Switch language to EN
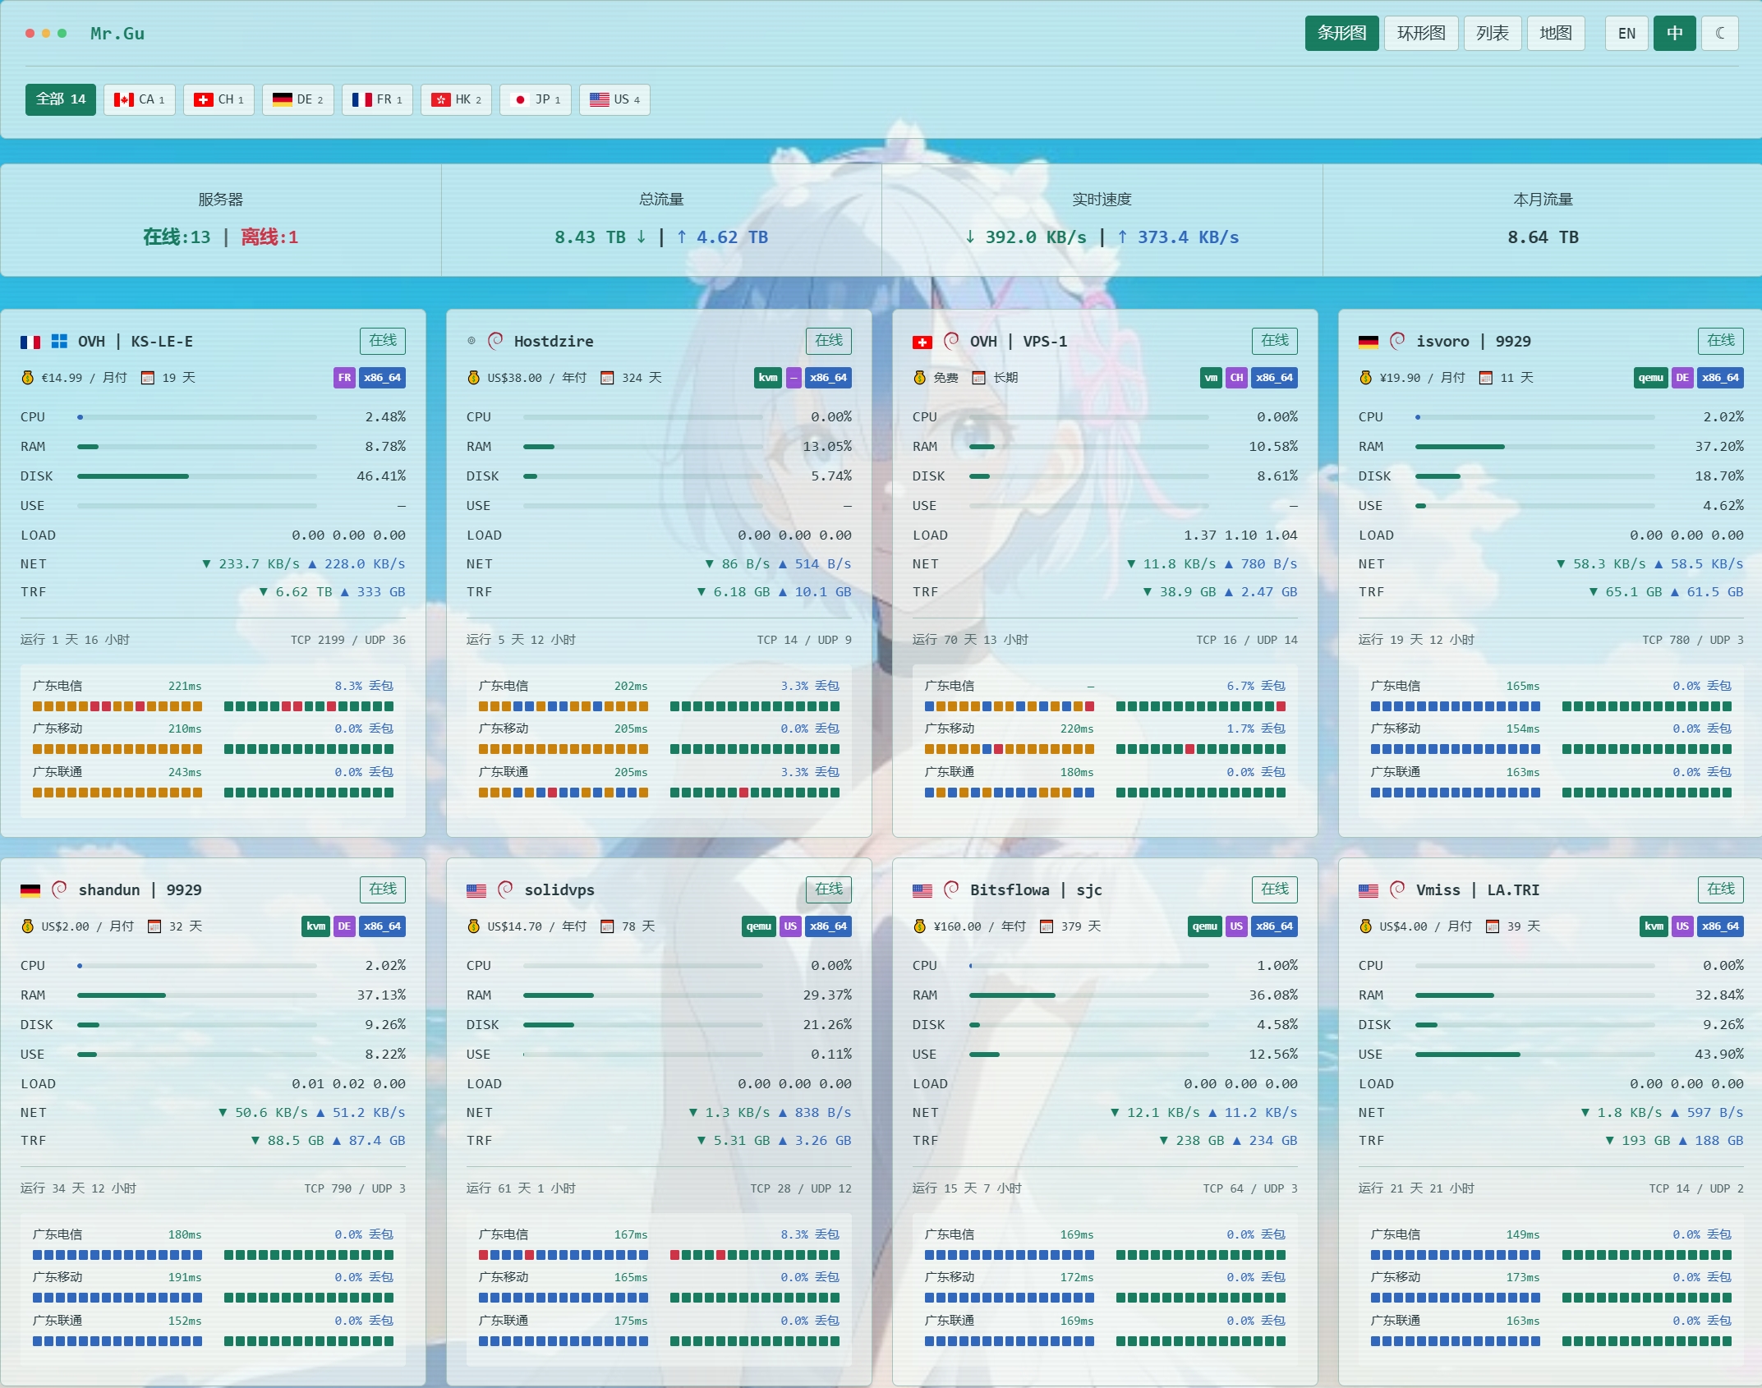Image resolution: width=1762 pixels, height=1388 pixels. [x=1626, y=34]
